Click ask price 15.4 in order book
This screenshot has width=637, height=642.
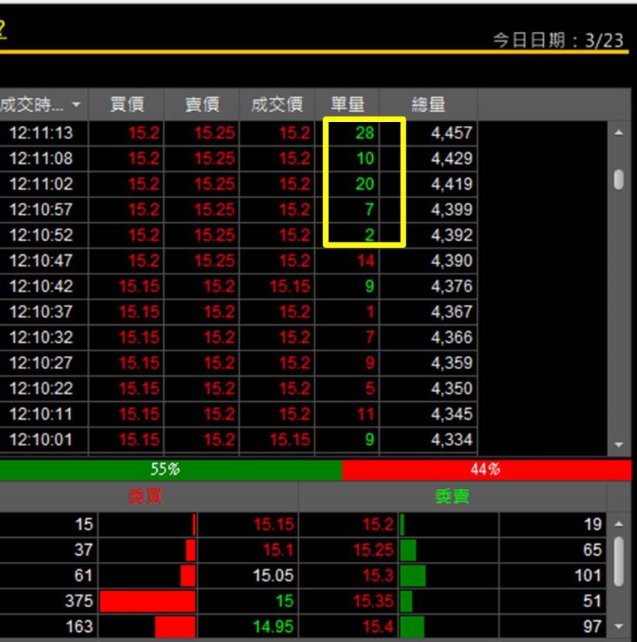coord(378,626)
